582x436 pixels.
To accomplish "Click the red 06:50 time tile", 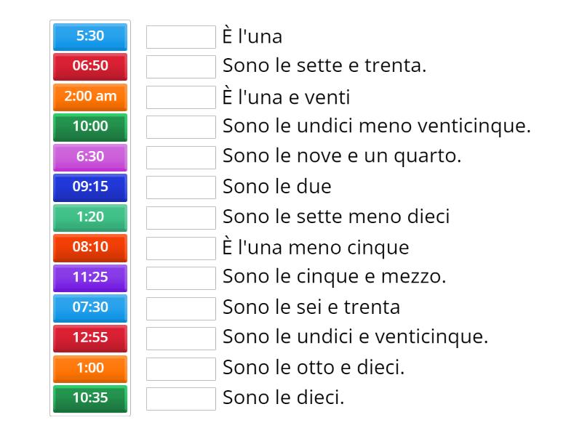I will point(89,66).
